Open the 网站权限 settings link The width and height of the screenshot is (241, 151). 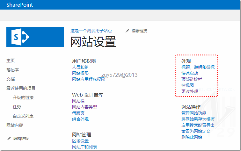[80, 73]
